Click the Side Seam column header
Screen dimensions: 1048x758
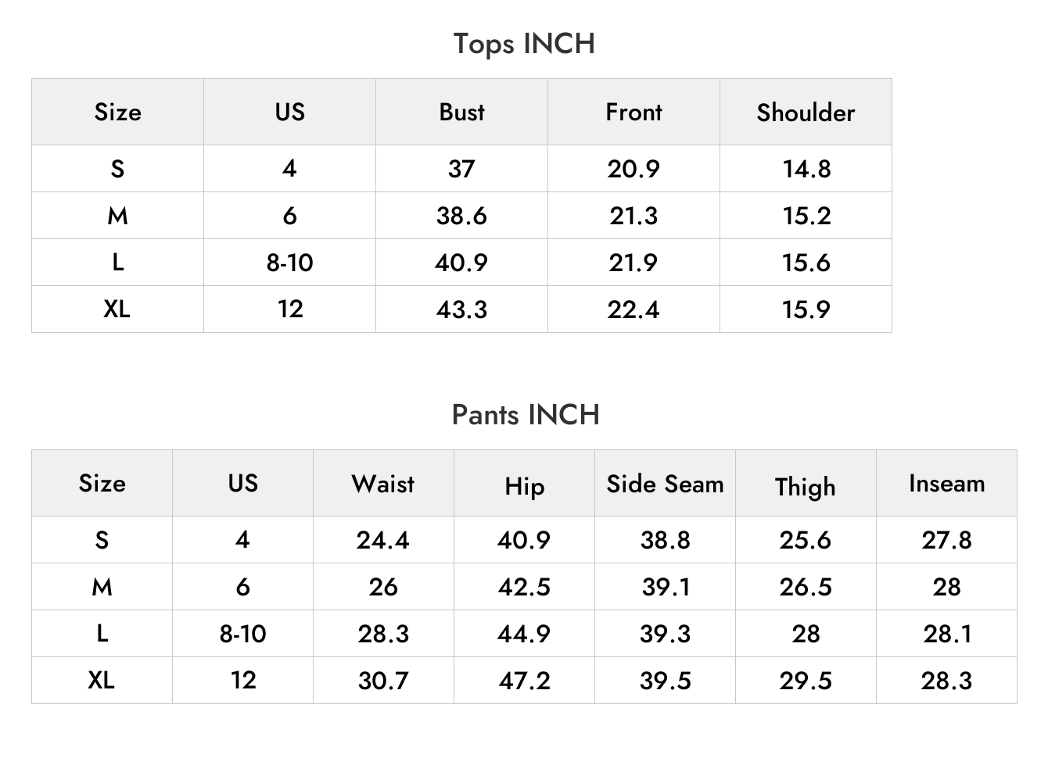665,484
